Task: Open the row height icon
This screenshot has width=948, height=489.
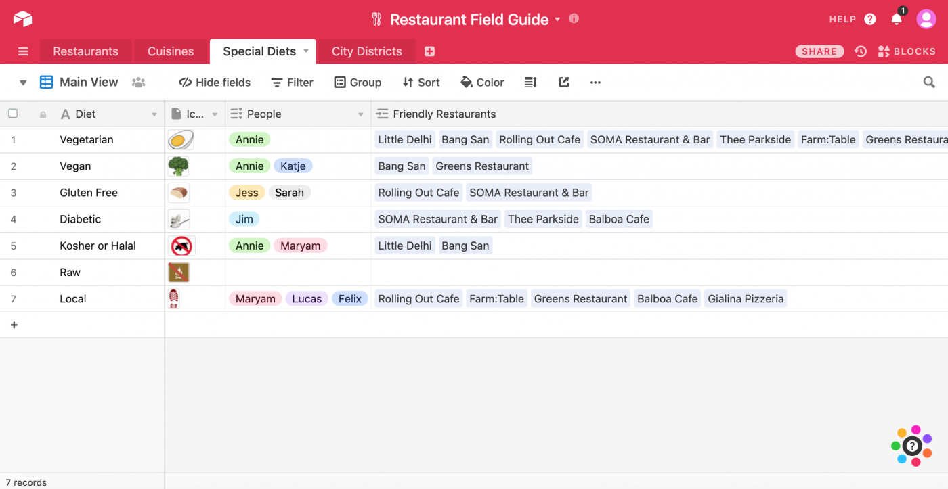Action: [x=531, y=82]
